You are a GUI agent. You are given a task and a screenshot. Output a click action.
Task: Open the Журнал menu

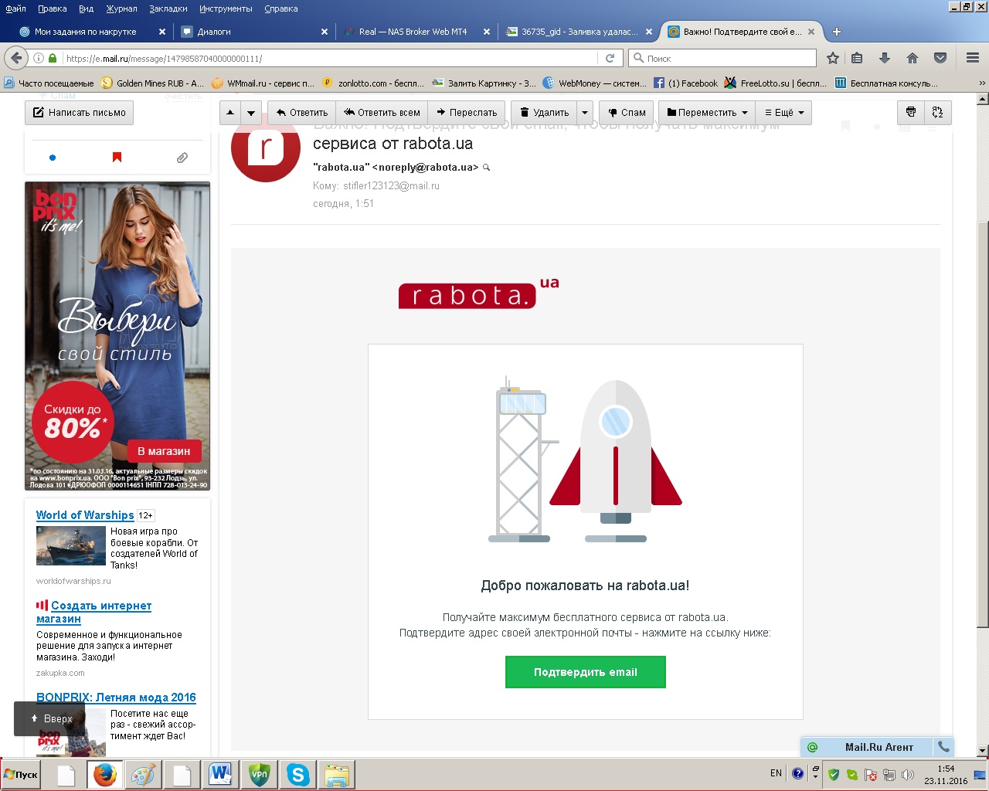click(121, 8)
